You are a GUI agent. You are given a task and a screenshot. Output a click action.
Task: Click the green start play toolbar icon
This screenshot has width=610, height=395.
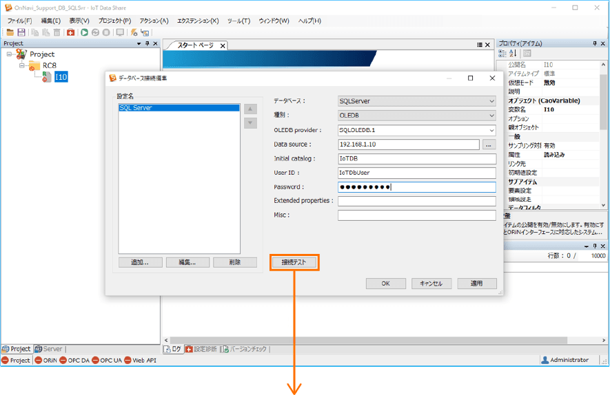pyautogui.click(x=84, y=32)
